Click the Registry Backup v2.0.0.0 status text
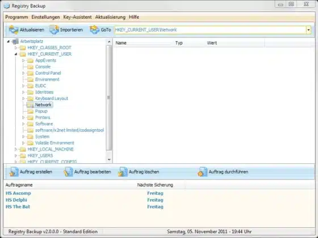Screen dimensions: 318x238 click(x=53, y=232)
